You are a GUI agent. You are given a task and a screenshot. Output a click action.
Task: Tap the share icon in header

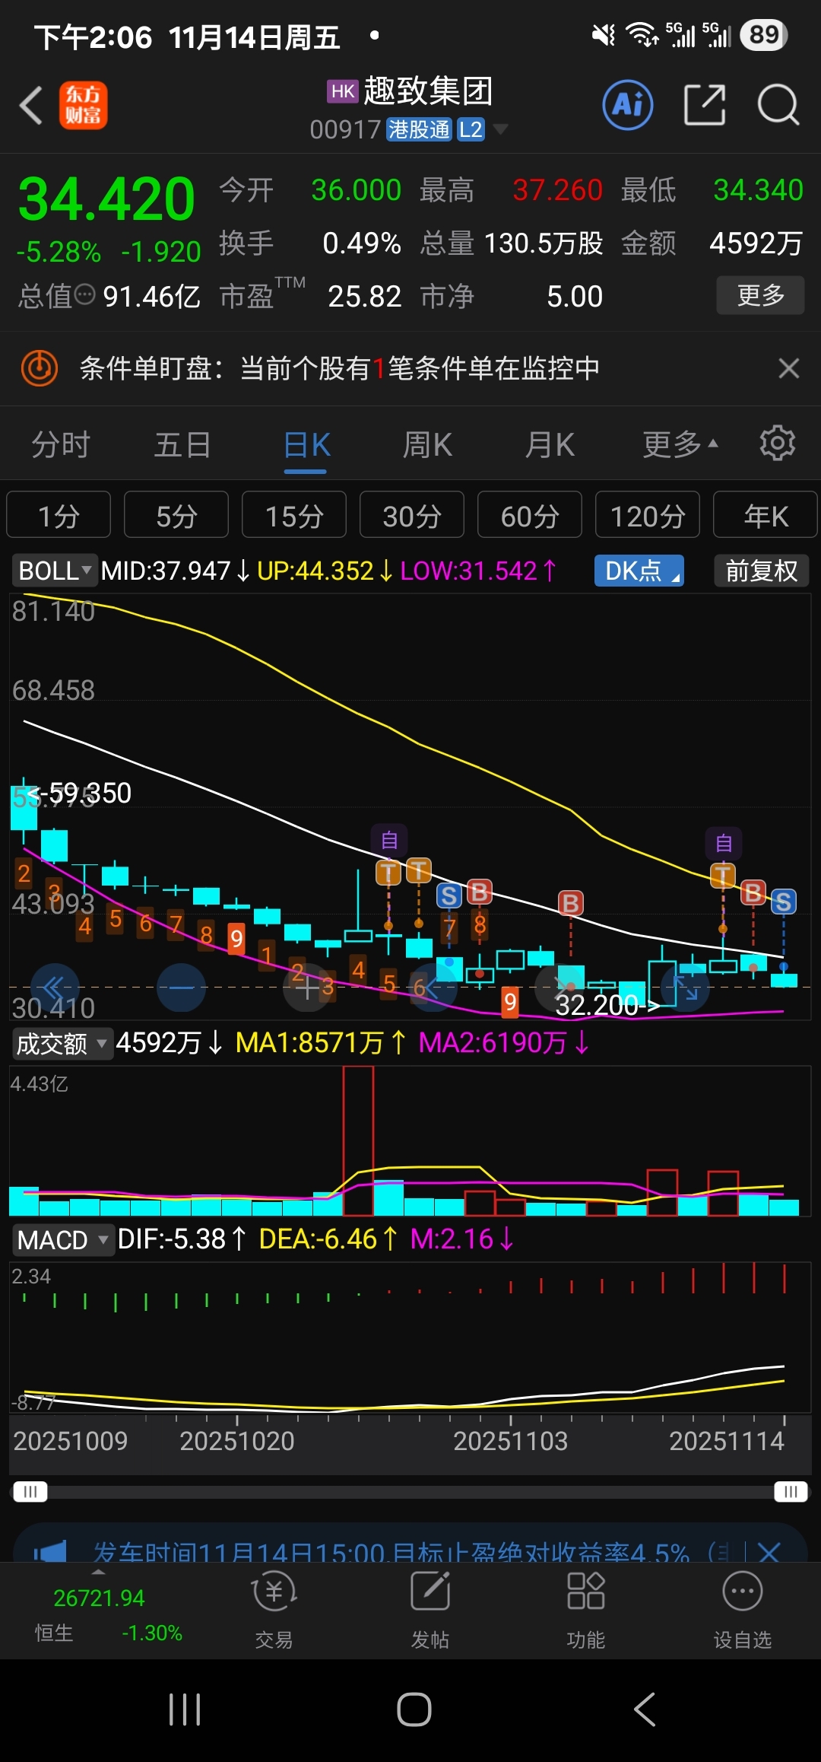tap(705, 105)
